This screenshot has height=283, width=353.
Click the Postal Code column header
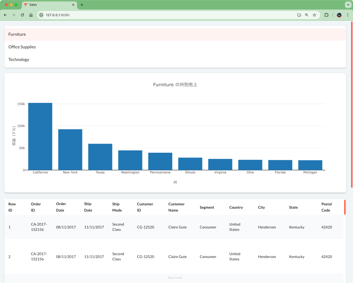pos(327,207)
